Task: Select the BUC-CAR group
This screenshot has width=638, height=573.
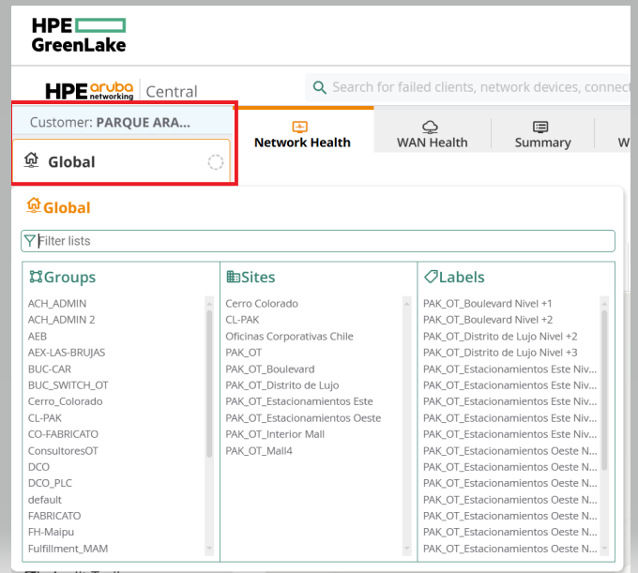Action: [x=50, y=369]
